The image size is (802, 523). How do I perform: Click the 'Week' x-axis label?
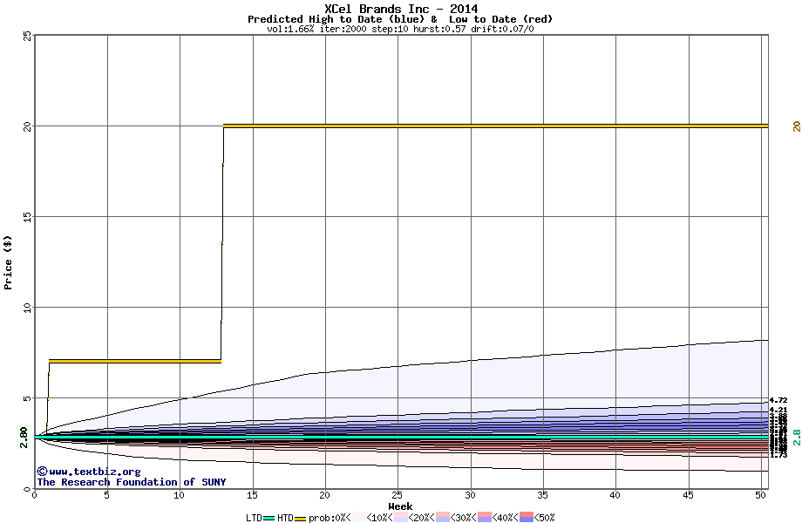400,506
